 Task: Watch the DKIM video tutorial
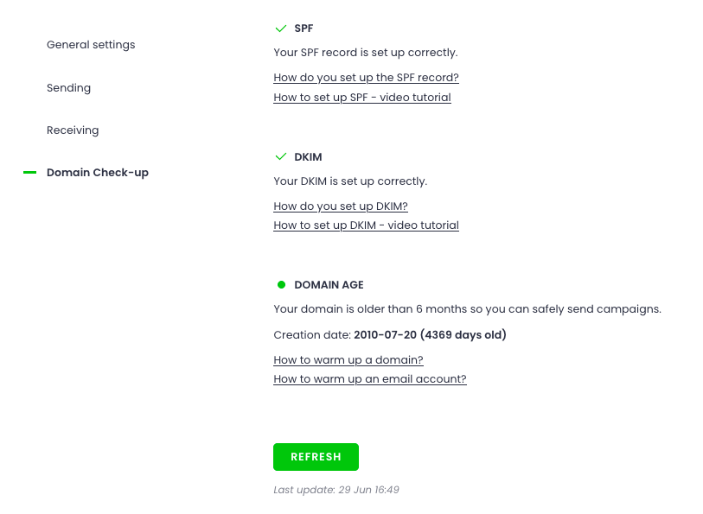pyautogui.click(x=366, y=225)
